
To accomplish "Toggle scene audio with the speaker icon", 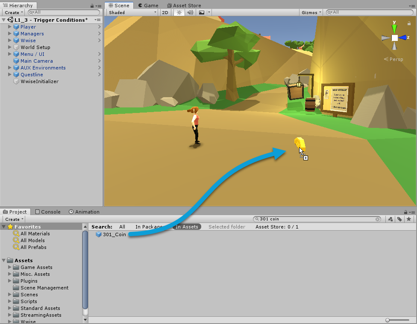I will pyautogui.click(x=190, y=12).
